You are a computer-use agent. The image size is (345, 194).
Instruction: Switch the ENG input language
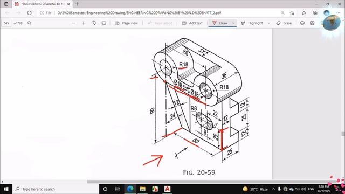(311, 189)
